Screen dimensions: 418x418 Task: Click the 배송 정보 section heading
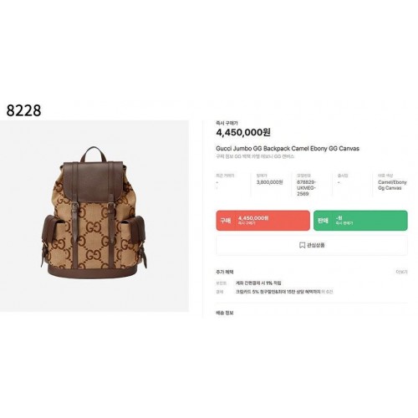click(225, 313)
